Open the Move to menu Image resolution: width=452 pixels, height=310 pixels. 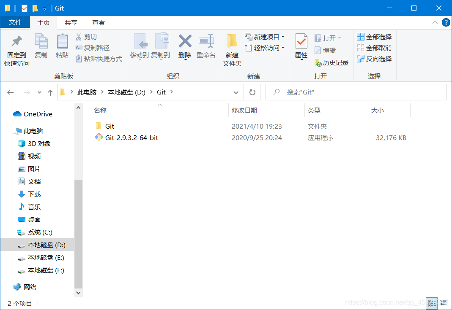(x=139, y=46)
